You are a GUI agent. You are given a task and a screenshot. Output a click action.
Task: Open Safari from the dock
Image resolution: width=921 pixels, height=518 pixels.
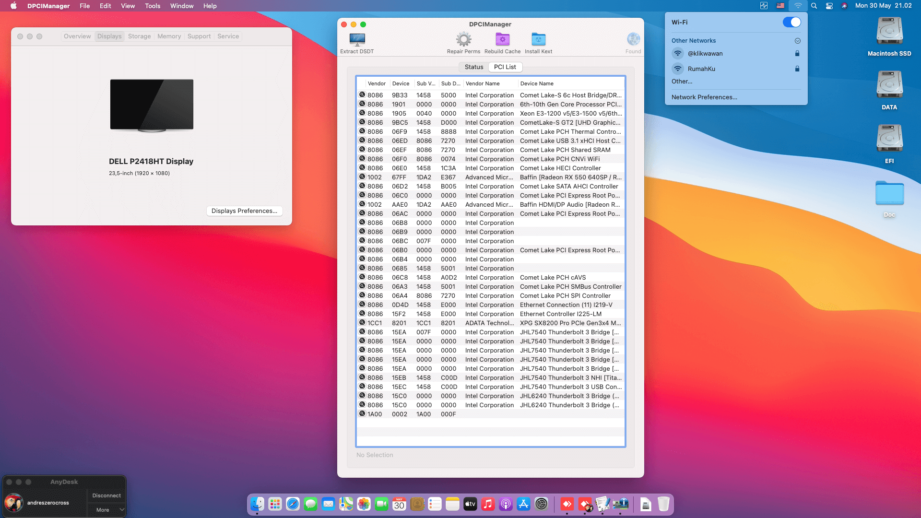coord(293,504)
